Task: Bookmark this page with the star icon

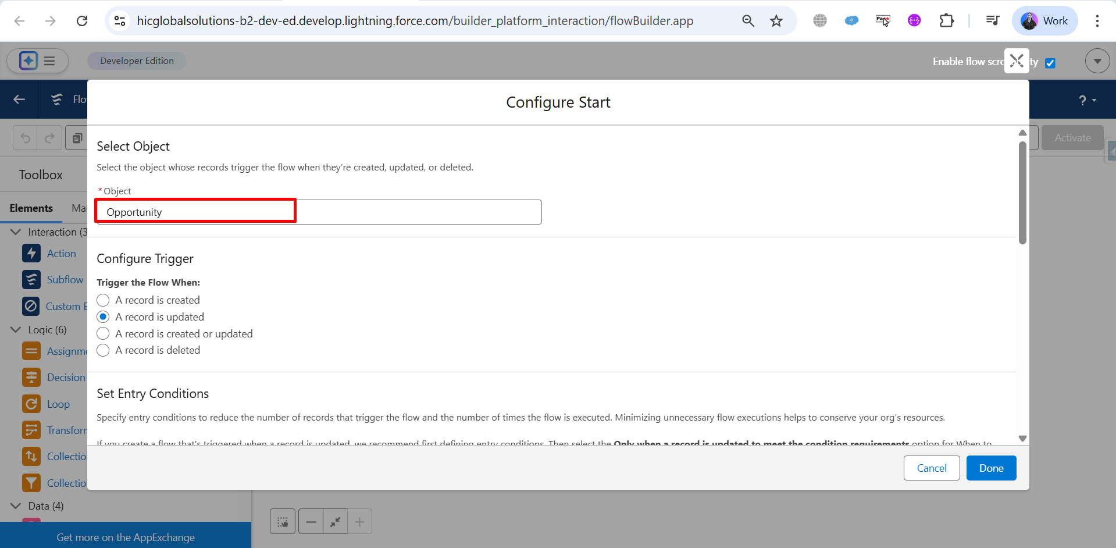Action: pos(776,21)
